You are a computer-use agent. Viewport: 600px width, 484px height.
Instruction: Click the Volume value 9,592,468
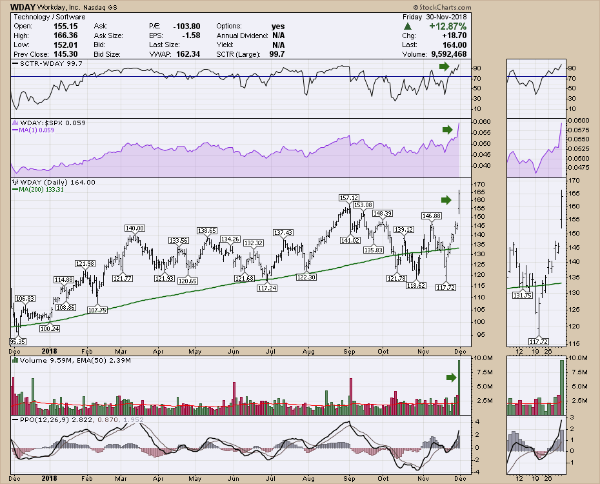449,54
